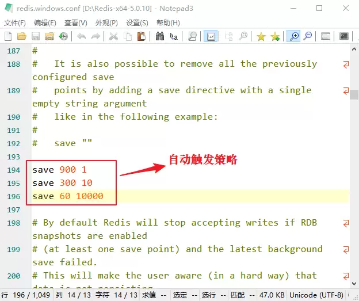Click the line and row status '196 / 1,049'
The image size is (359, 301).
[27, 295]
